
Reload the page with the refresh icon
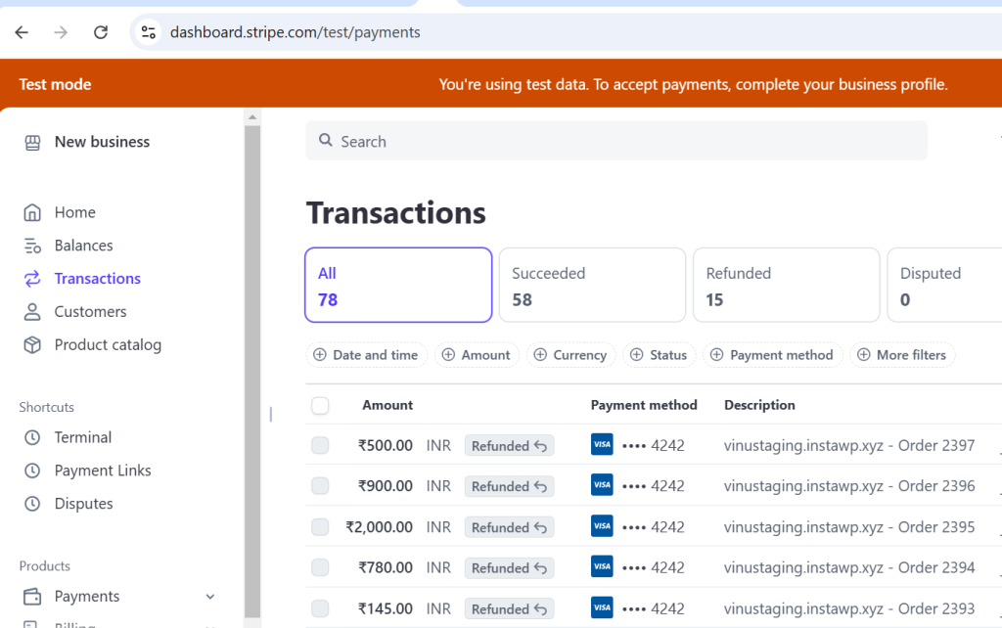[101, 31]
